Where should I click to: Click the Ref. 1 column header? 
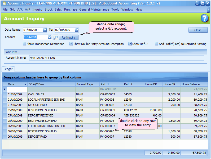click(x=111, y=84)
